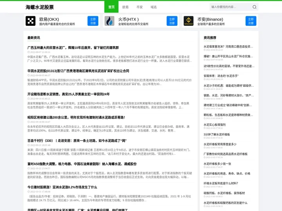Screen dimensions: 282x211
Task: Open the 火币(HTX) title link
Action: [x=128, y=19]
